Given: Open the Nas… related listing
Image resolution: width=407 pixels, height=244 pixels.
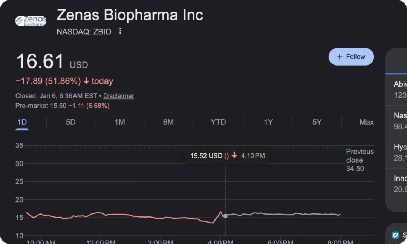Looking at the screenshot, I should [x=400, y=121].
